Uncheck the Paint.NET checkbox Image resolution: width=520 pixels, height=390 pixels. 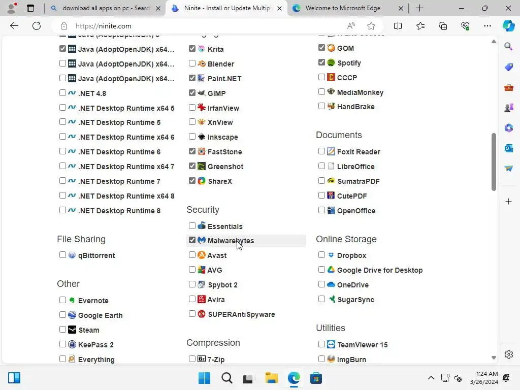point(192,78)
